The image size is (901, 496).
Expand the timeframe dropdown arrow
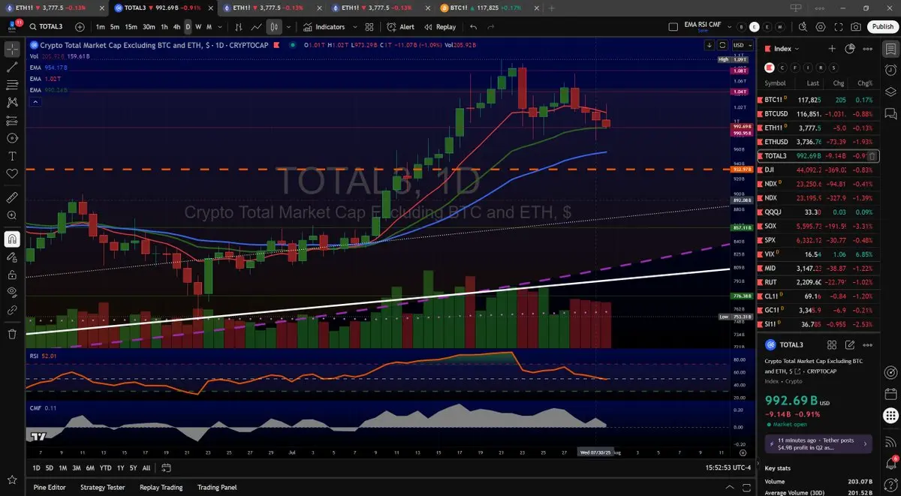[x=218, y=27]
